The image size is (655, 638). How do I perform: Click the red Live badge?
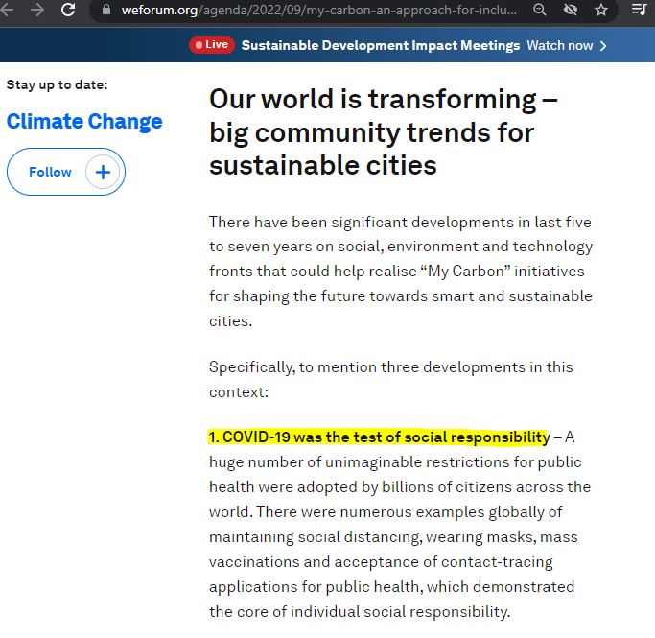click(212, 45)
